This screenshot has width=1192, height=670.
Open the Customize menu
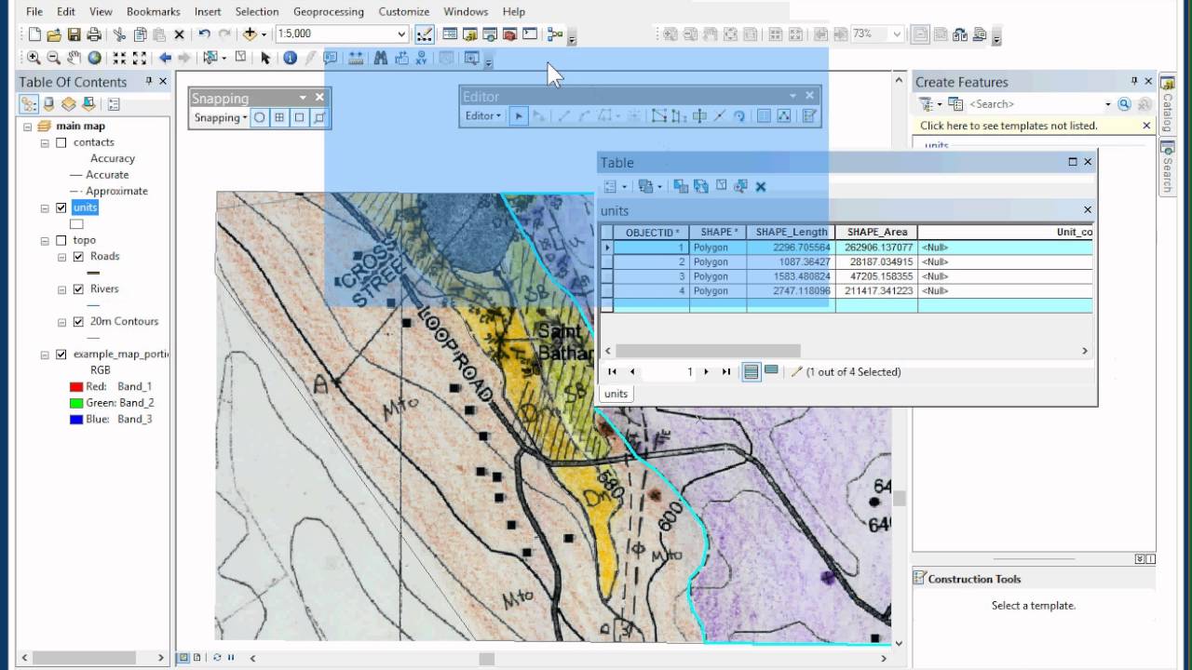[403, 11]
